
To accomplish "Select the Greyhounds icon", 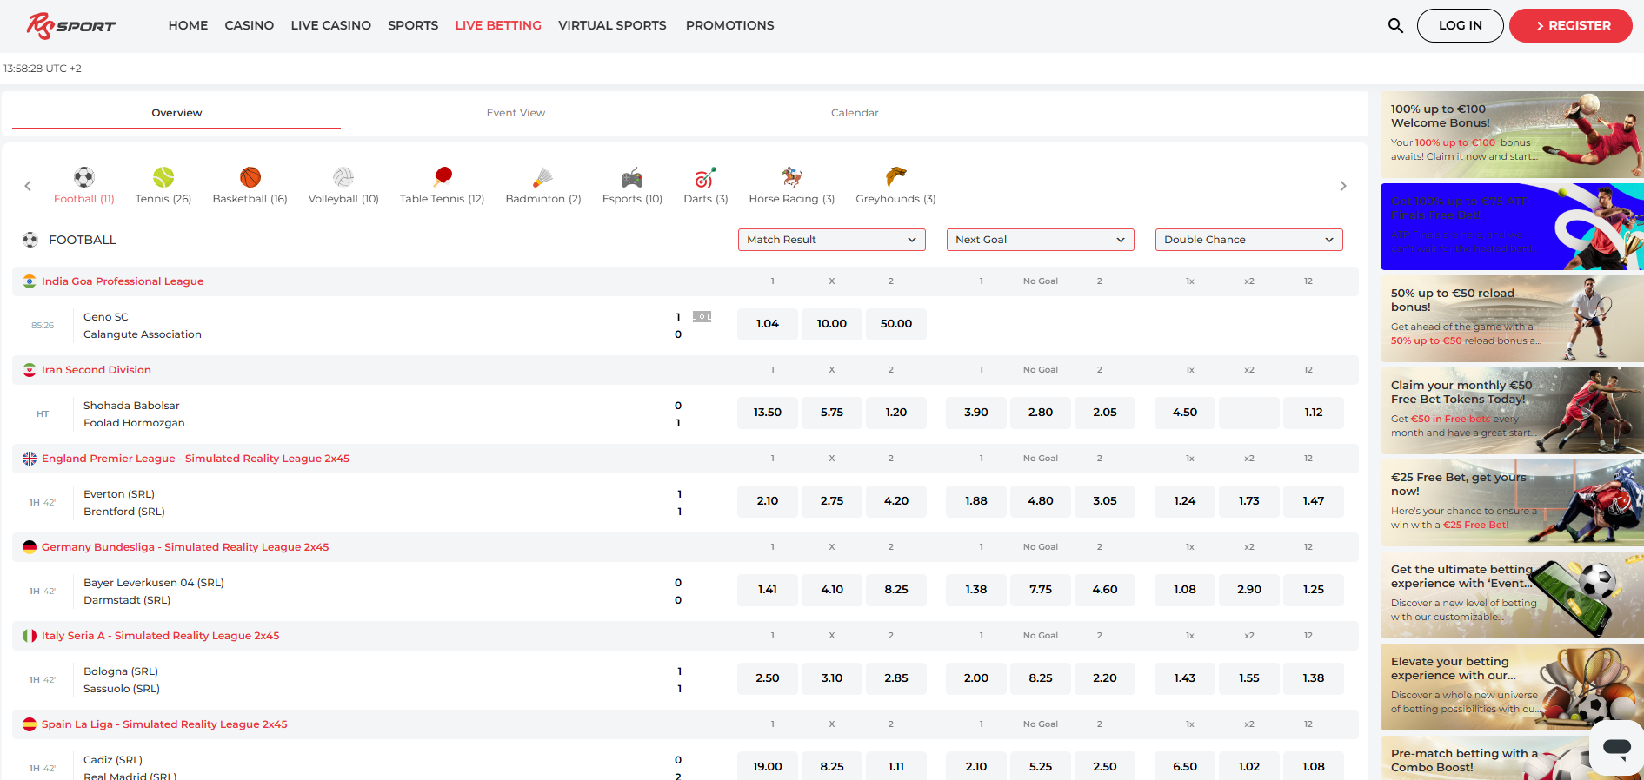I will (895, 177).
